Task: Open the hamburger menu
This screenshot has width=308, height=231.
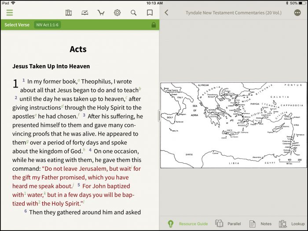Action: pyautogui.click(x=9, y=13)
